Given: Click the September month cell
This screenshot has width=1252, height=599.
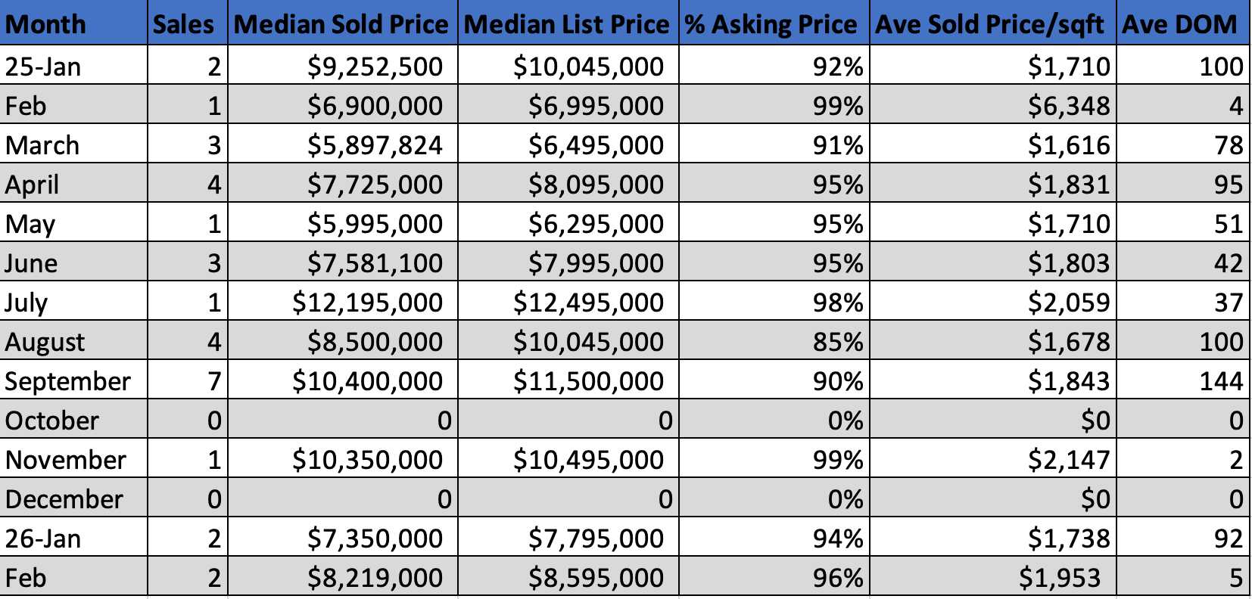Looking at the screenshot, I should point(68,381).
